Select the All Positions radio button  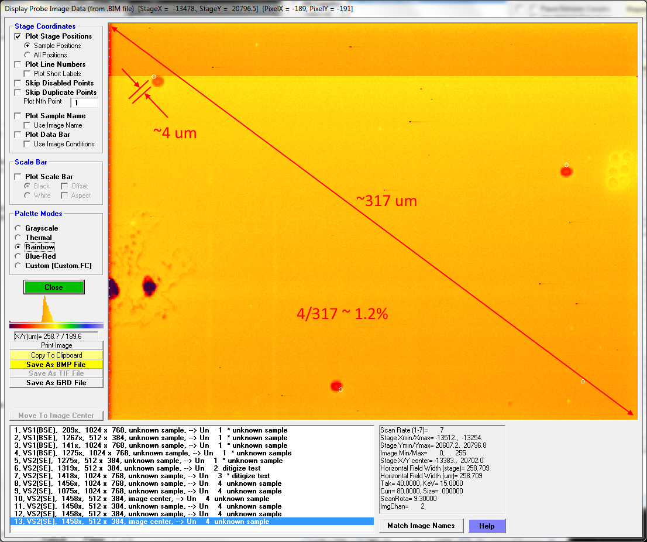coord(27,55)
